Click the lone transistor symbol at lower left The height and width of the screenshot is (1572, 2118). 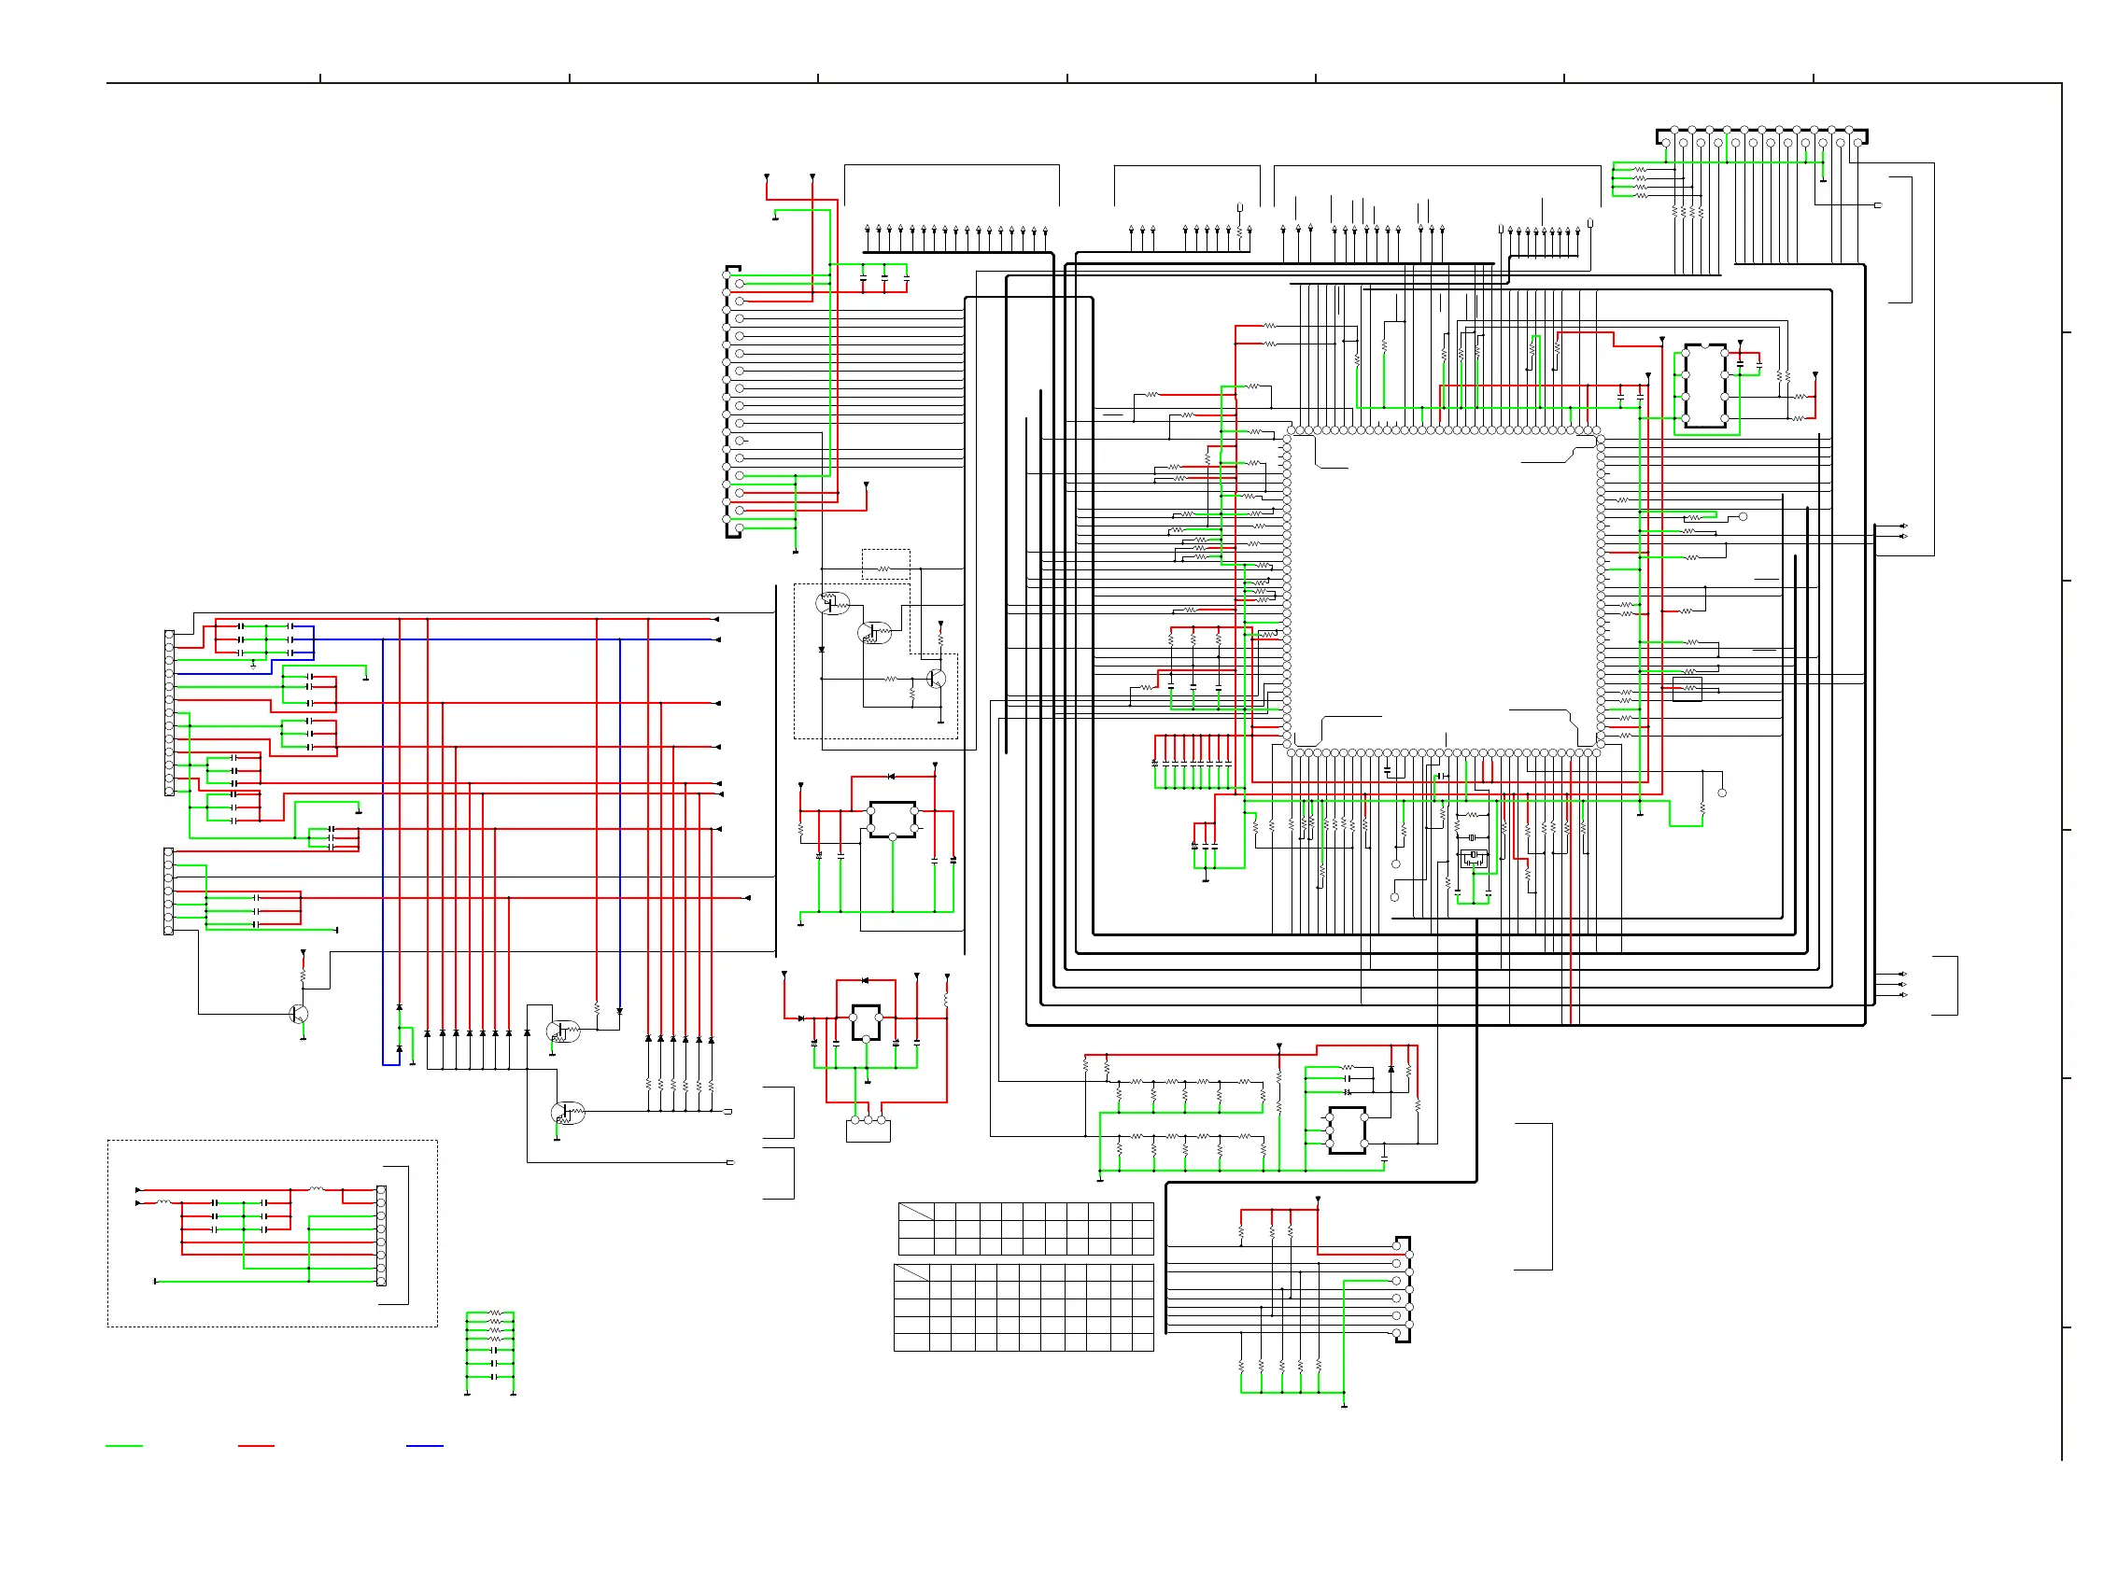[x=299, y=1016]
